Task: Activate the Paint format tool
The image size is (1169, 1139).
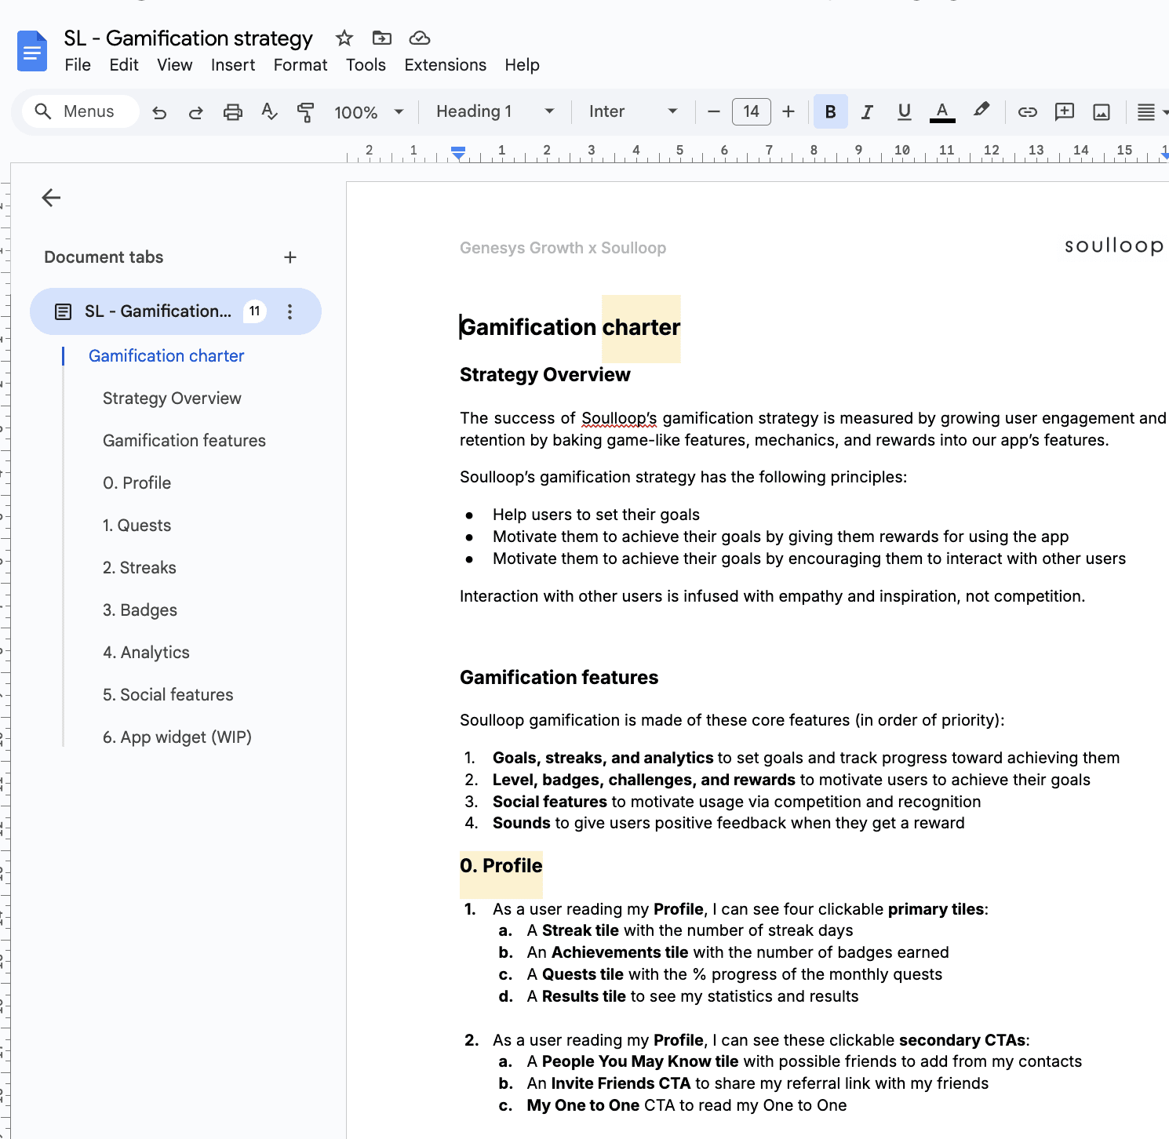Action: point(305,112)
